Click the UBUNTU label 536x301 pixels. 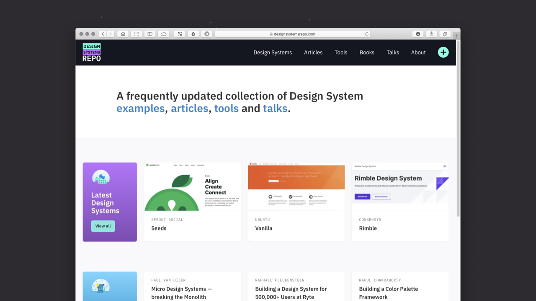tap(263, 219)
